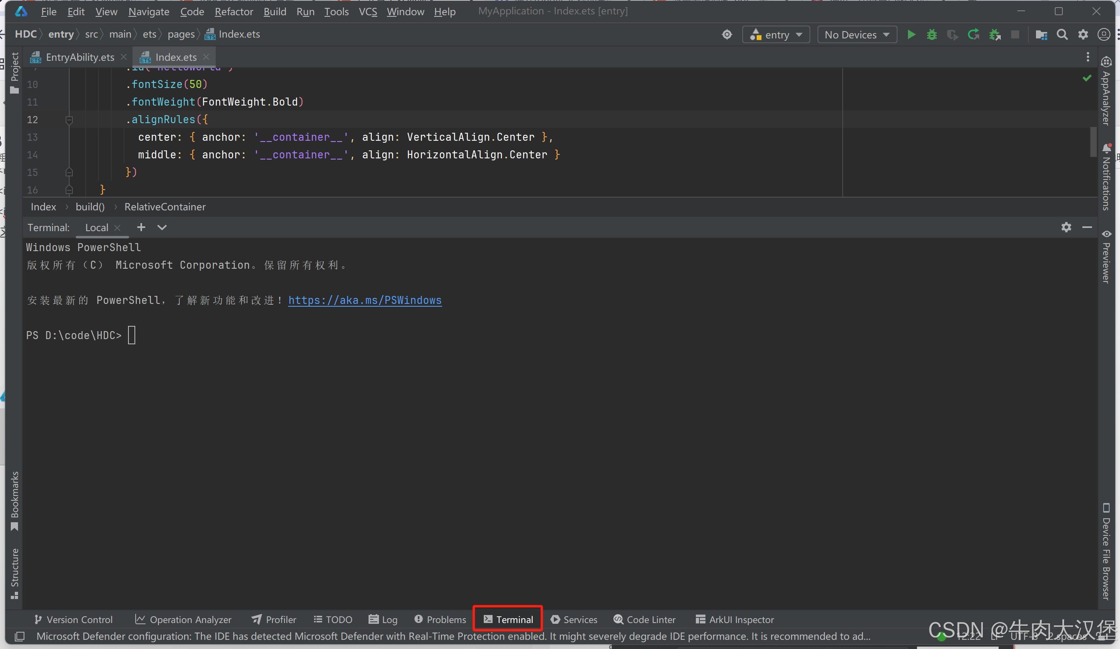Image resolution: width=1120 pixels, height=649 pixels.
Task: Close the EntryAbility.ets tab
Action: coord(124,57)
